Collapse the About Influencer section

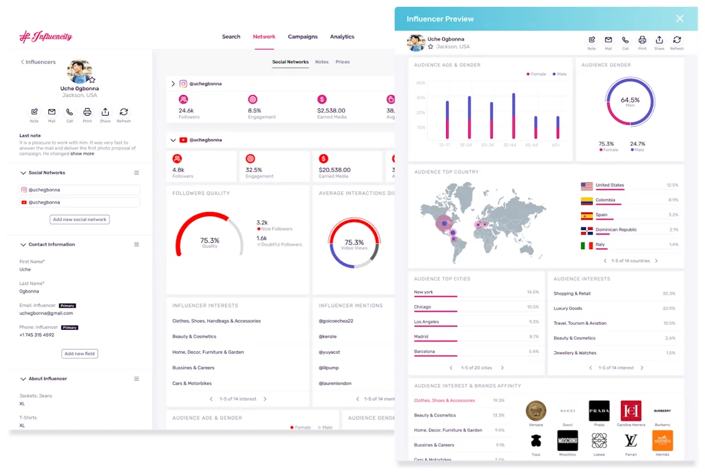pos(23,379)
